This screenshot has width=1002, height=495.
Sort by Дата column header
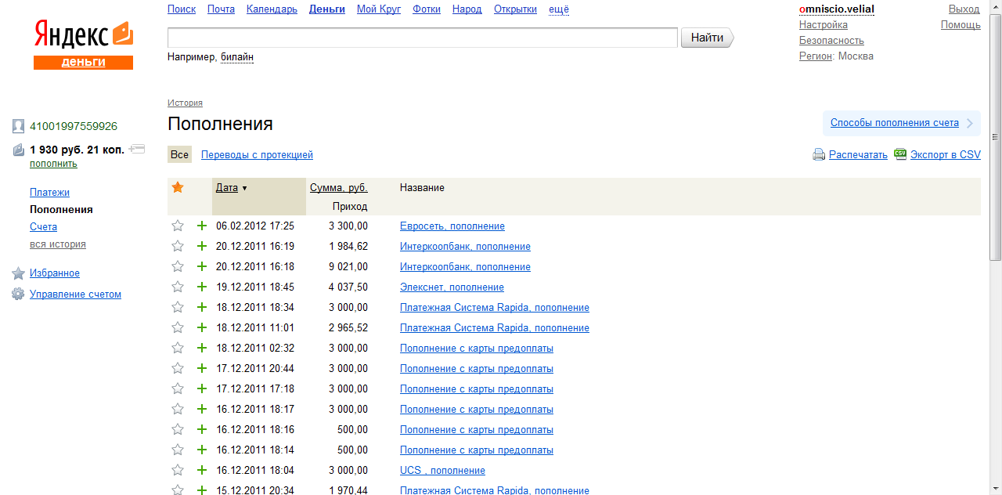click(227, 188)
